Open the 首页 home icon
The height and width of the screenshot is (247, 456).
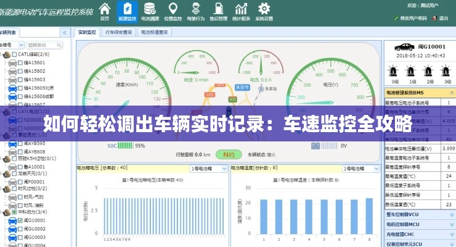pyautogui.click(x=105, y=10)
